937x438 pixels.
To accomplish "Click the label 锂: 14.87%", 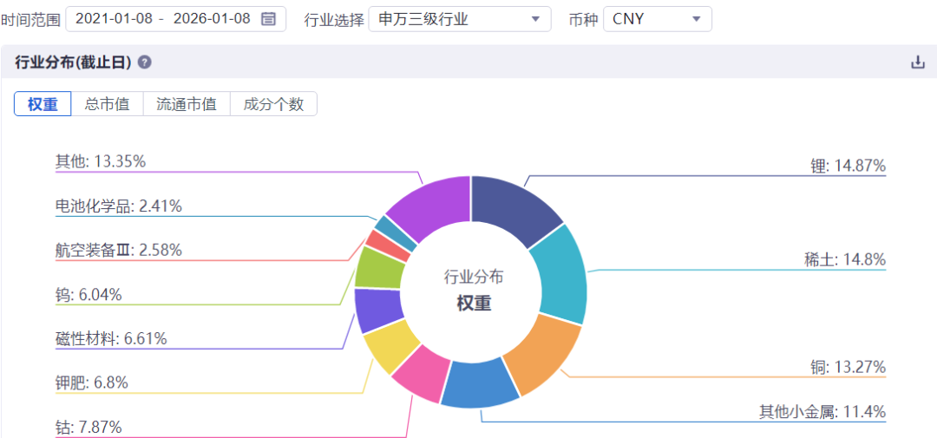I will pos(848,166).
